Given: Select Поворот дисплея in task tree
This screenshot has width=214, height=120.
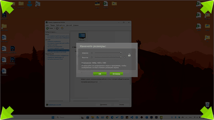Looking at the screenshot, I should (52, 45).
